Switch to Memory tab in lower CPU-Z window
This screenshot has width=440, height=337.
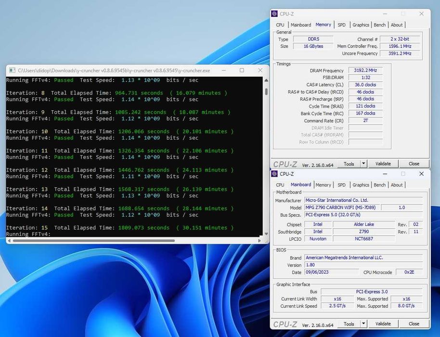(324, 185)
